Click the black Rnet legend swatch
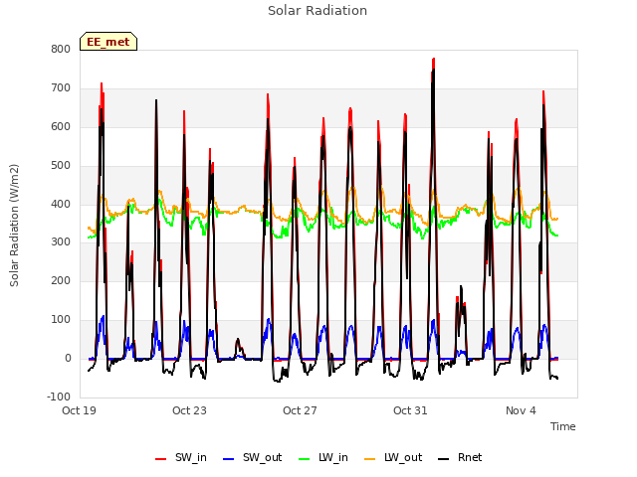 point(443,459)
